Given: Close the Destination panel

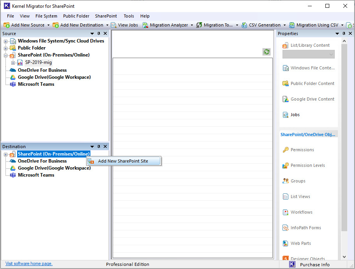Looking at the screenshot, I should (x=105, y=147).
